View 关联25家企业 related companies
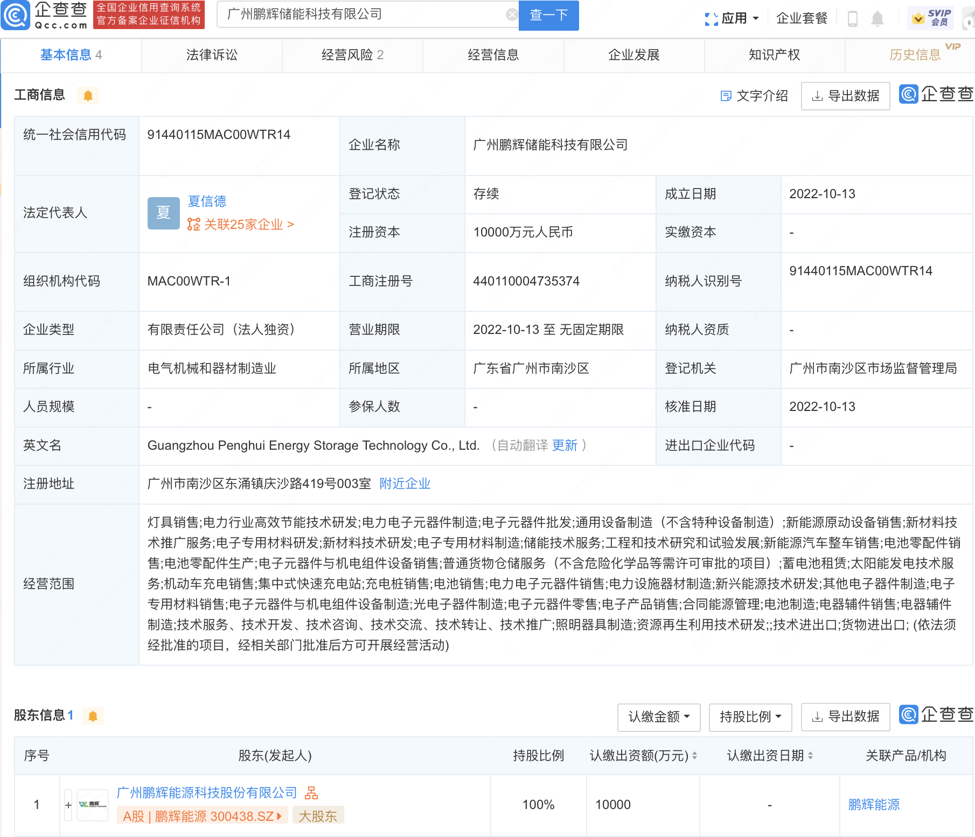Image resolution: width=975 pixels, height=837 pixels. point(241,225)
